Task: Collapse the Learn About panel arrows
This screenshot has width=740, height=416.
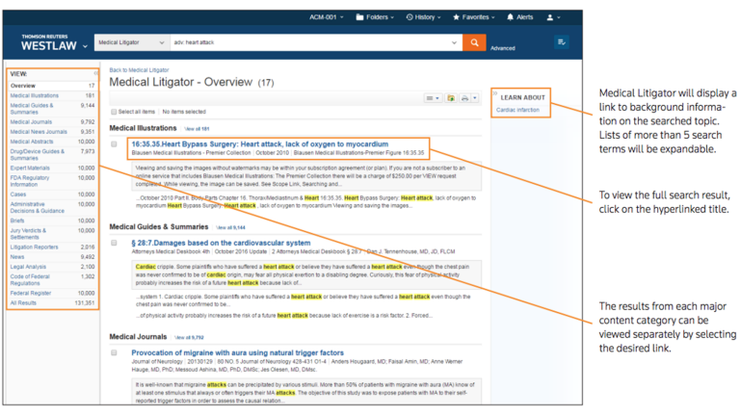Action: pyautogui.click(x=494, y=93)
